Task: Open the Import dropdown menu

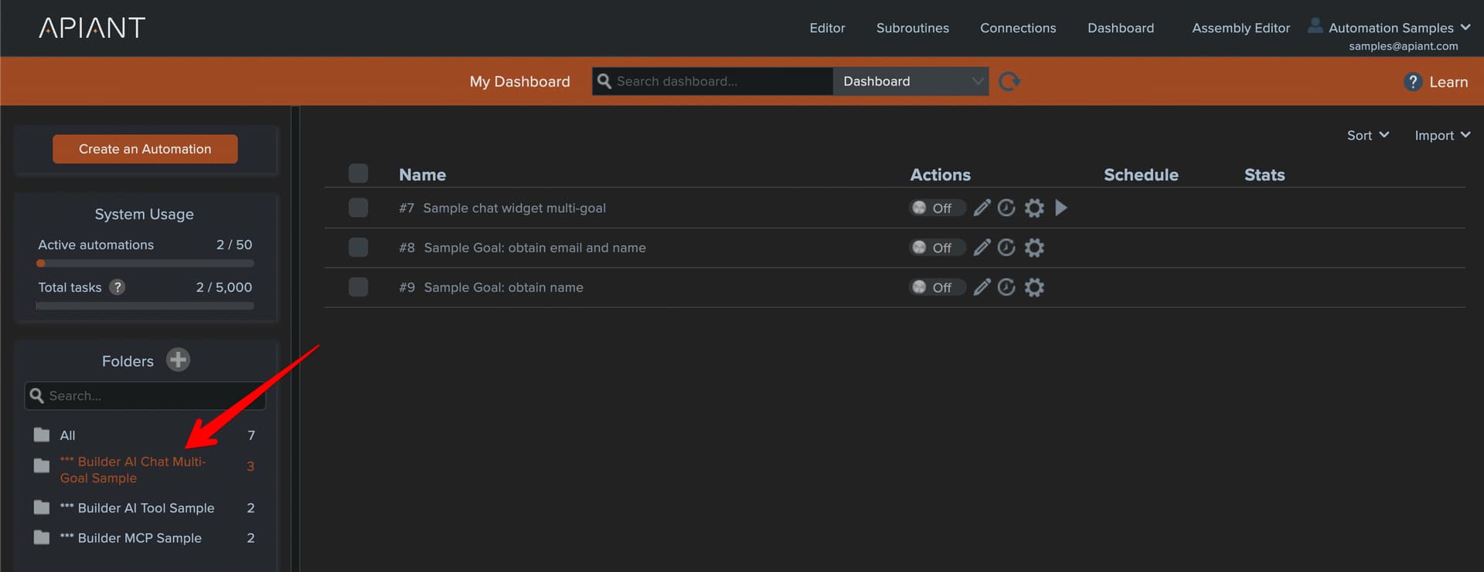Action: pos(1441,135)
